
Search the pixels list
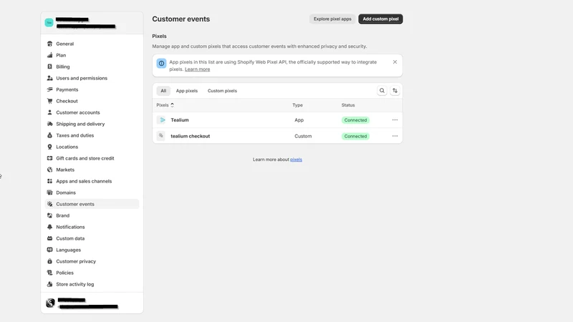coord(382,91)
